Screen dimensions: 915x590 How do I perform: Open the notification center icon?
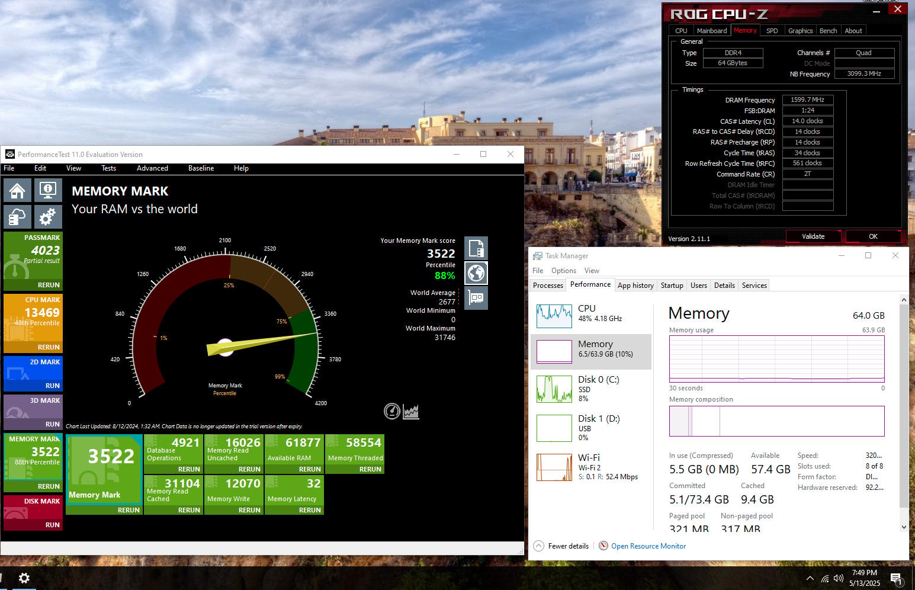(x=896, y=579)
